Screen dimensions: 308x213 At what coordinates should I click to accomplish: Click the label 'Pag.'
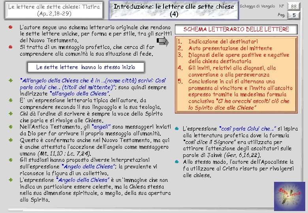click(x=281, y=15)
